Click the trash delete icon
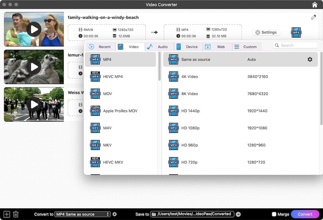The width and height of the screenshot is (323, 220). coord(16,214)
